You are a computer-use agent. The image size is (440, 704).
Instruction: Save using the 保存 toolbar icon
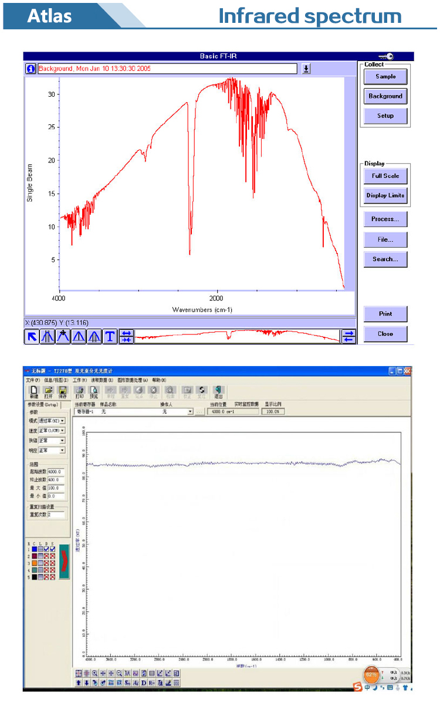[62, 391]
